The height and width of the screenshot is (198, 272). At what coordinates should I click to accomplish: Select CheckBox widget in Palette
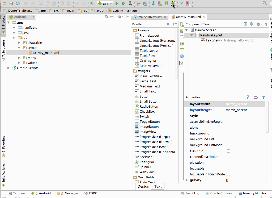tap(147, 112)
